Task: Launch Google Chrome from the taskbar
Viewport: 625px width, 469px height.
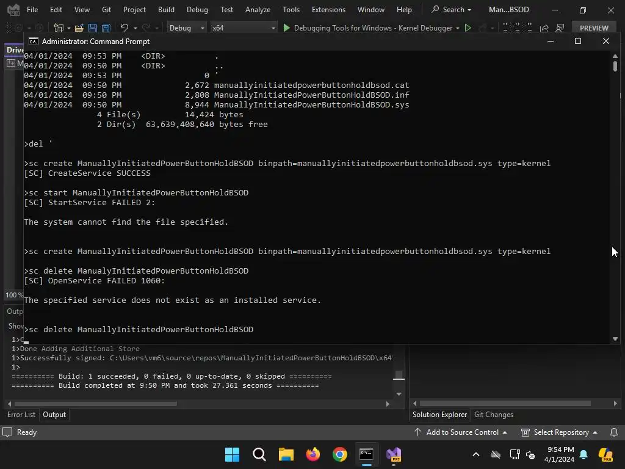Action: pyautogui.click(x=340, y=454)
